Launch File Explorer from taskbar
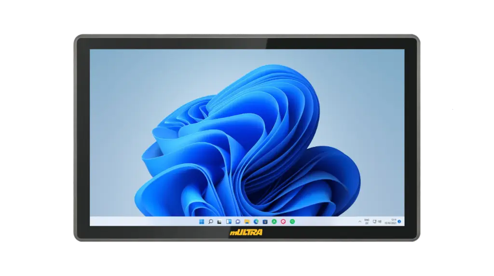The height and width of the screenshot is (276, 494). point(247,222)
